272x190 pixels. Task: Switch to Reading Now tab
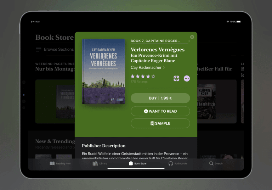point(60,163)
